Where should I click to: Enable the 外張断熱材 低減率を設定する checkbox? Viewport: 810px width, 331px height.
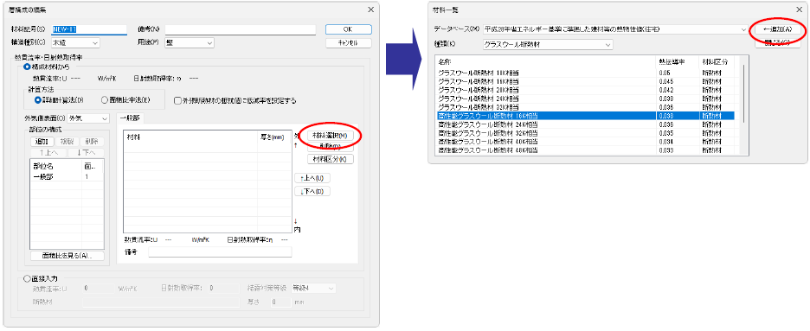177,100
